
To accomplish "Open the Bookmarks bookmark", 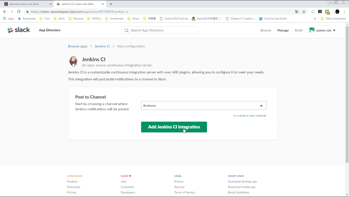I will [x=27, y=19].
